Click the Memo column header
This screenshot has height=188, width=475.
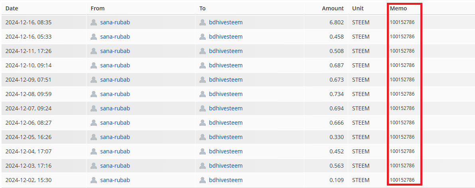click(398, 8)
